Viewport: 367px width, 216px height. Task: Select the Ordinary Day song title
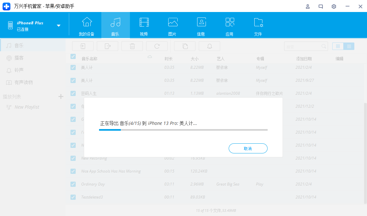(x=93, y=184)
